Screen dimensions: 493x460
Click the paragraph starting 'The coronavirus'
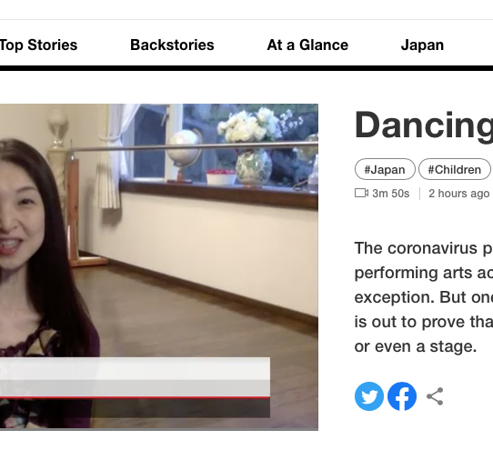(x=424, y=297)
